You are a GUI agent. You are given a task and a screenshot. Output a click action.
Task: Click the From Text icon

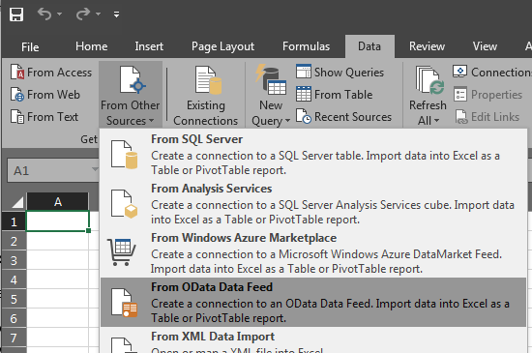point(17,116)
